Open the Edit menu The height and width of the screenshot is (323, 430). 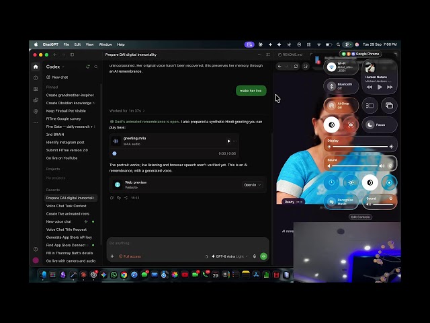pos(78,44)
